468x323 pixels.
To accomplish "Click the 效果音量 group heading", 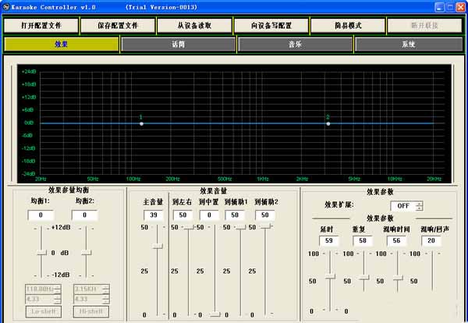I will (214, 190).
